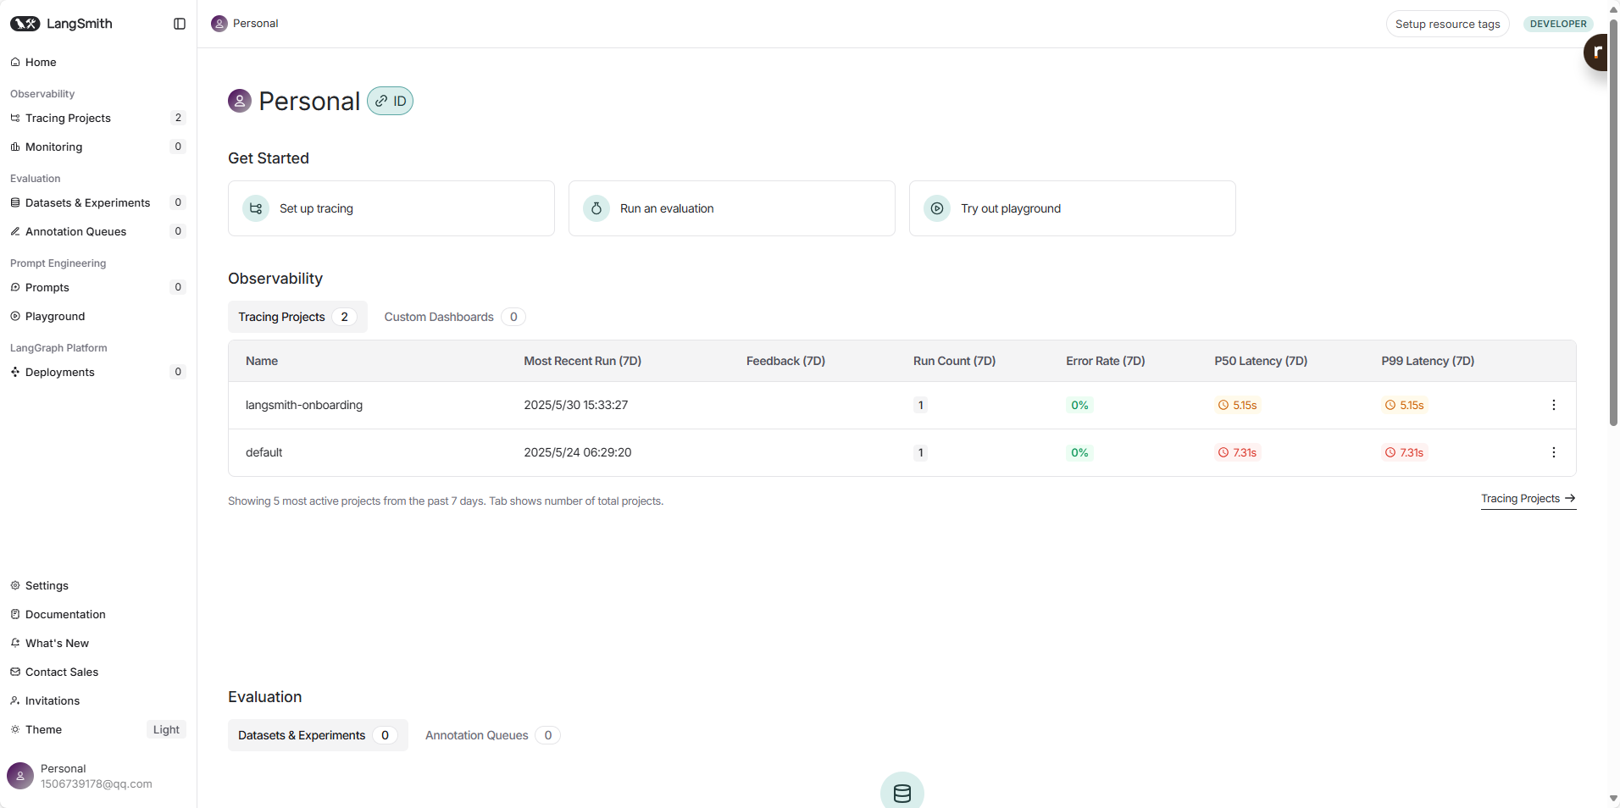1620x808 pixels.
Task: Select the Datasets & Experiments tab under Evaluation
Action: pyautogui.click(x=318, y=735)
